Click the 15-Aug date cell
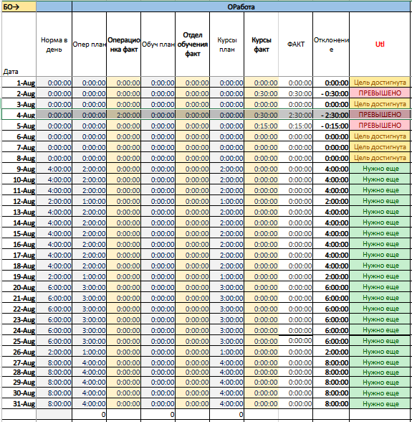This screenshot has width=412, height=422. [x=19, y=234]
